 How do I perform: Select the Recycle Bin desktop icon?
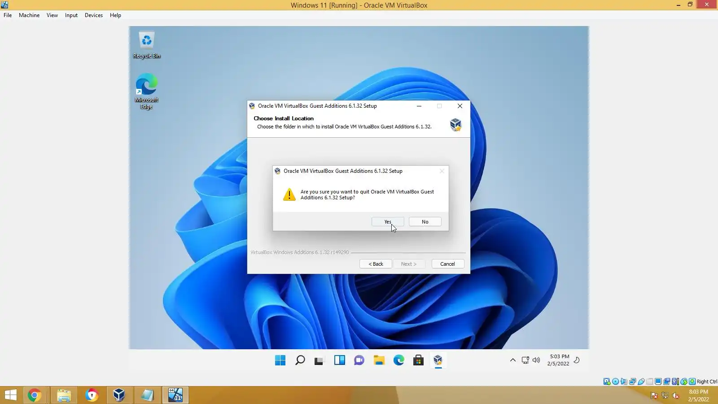(x=147, y=45)
